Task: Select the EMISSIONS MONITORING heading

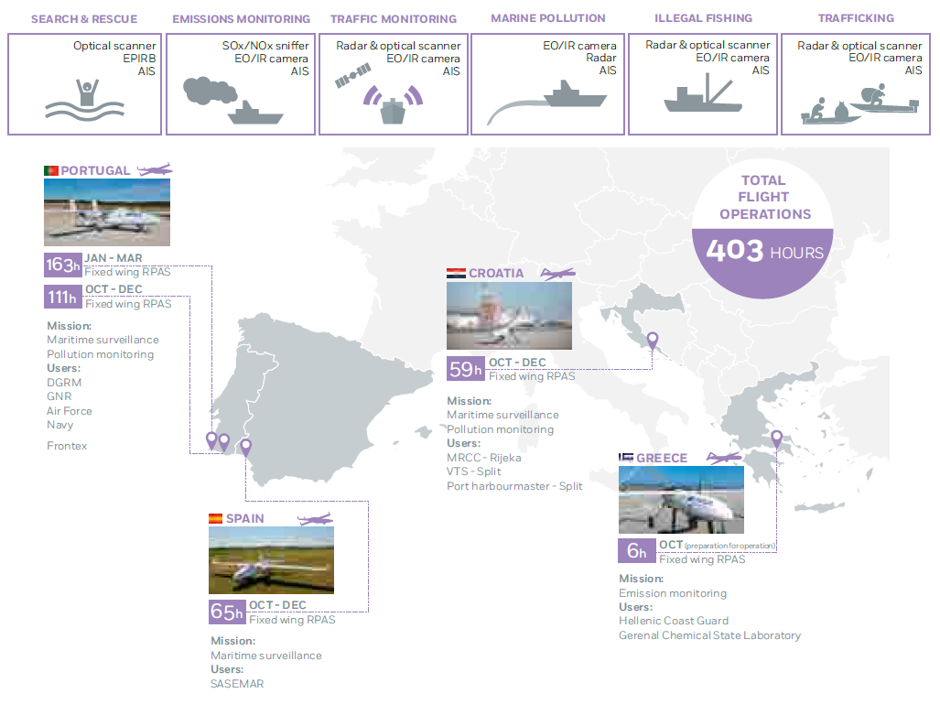Action: click(241, 19)
